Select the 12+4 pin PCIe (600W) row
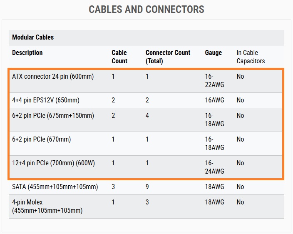 pos(146,167)
